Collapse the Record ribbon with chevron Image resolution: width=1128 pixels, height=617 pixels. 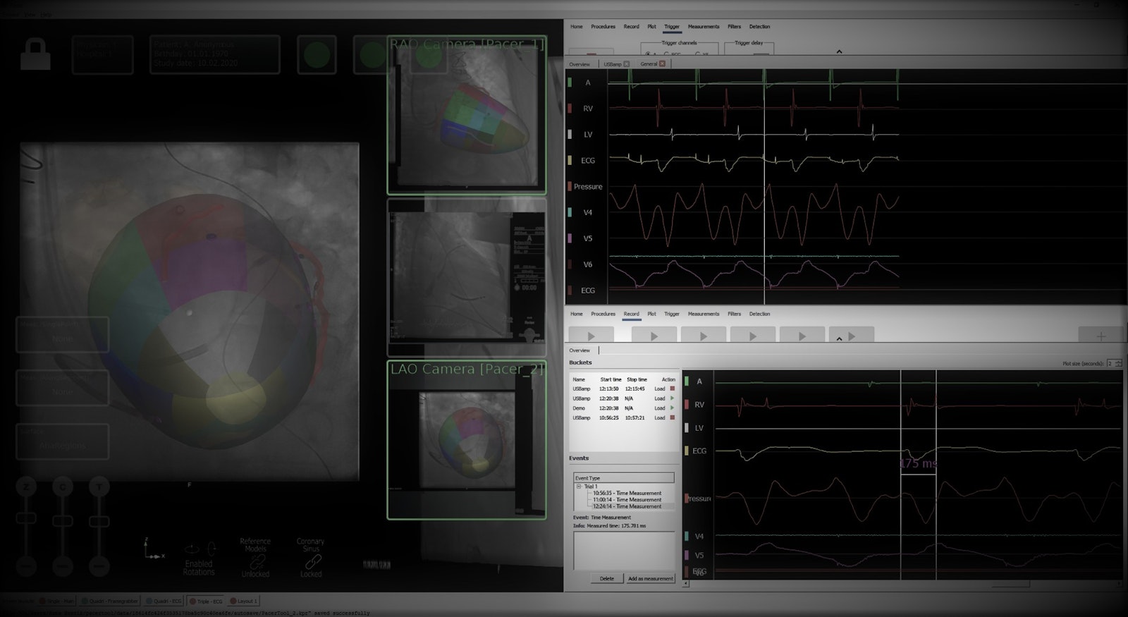[x=839, y=338]
